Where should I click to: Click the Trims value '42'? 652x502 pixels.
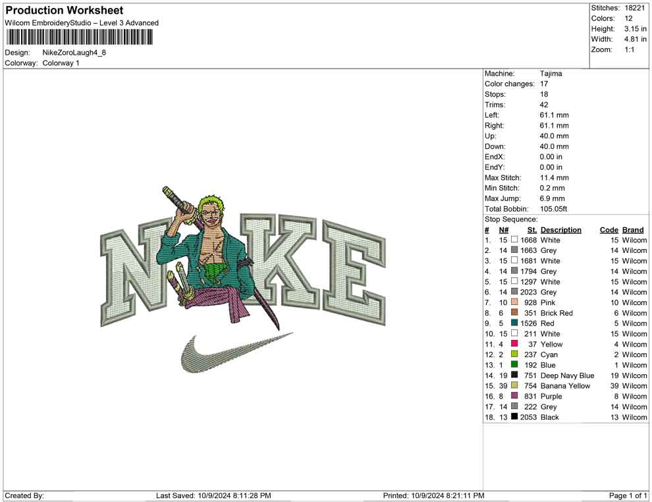[544, 105]
